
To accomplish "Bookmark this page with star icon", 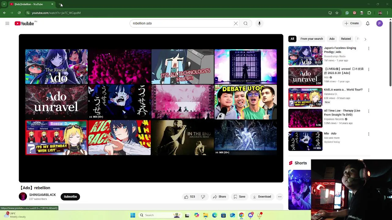I will (337, 13).
